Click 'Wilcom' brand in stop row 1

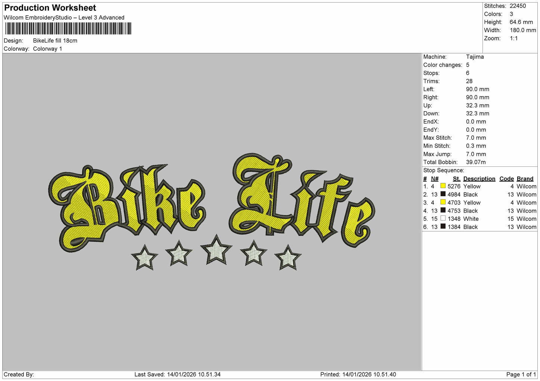527,186
